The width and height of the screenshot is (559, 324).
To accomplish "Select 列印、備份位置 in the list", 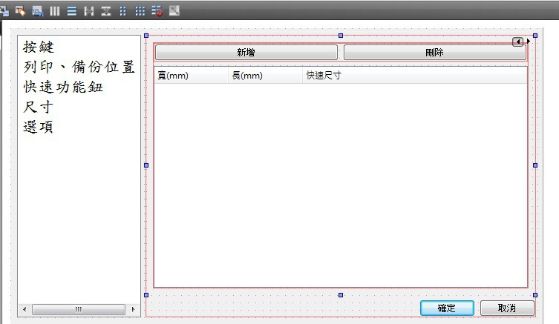I will pyautogui.click(x=79, y=67).
